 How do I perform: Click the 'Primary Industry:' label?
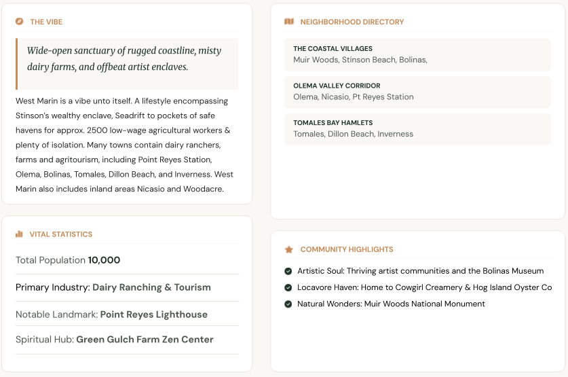[x=53, y=287]
